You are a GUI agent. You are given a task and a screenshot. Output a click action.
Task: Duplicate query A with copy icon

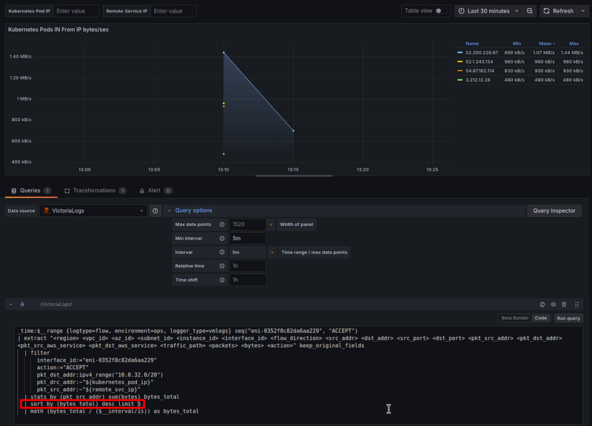542,304
